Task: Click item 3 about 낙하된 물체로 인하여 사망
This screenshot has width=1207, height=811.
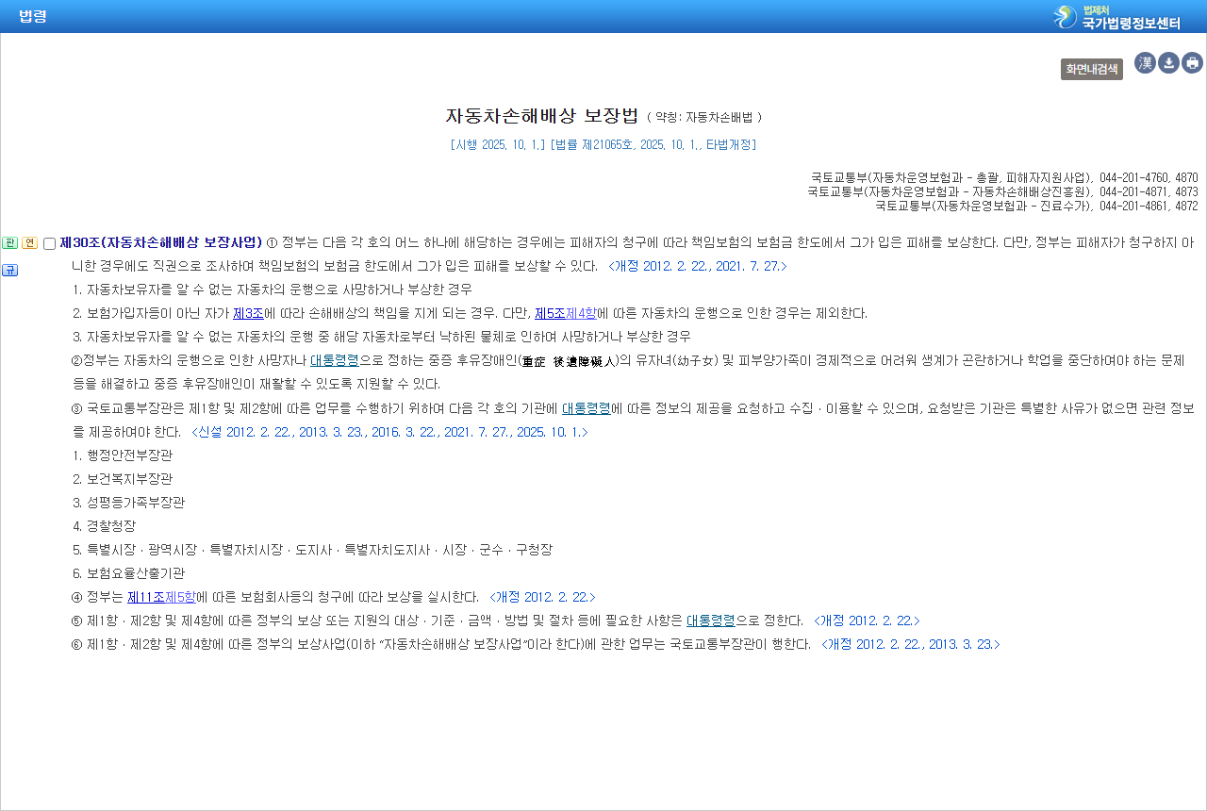Action: tap(382, 337)
